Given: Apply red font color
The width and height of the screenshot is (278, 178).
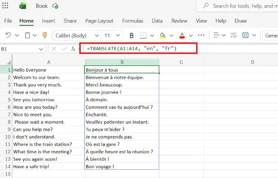Looking at the screenshot, I should coord(182,35).
